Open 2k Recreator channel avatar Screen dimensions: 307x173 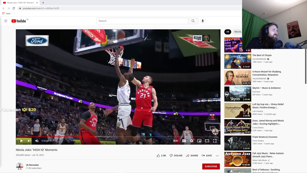pos(20,166)
